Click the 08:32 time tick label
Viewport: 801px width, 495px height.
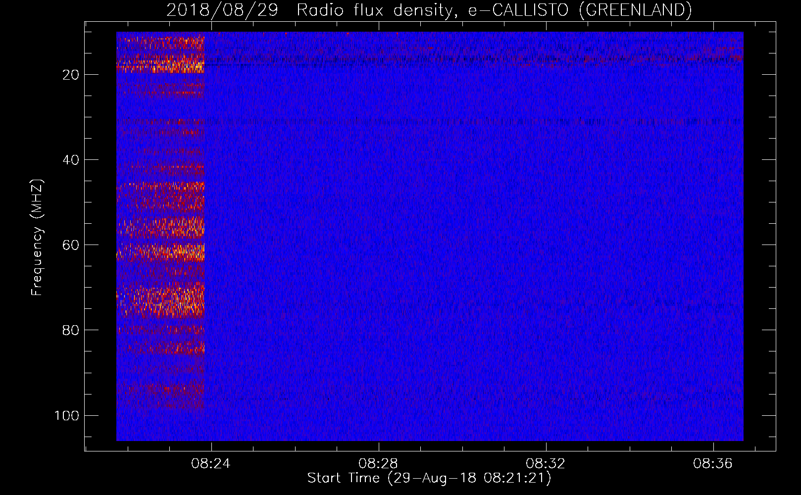(546, 464)
